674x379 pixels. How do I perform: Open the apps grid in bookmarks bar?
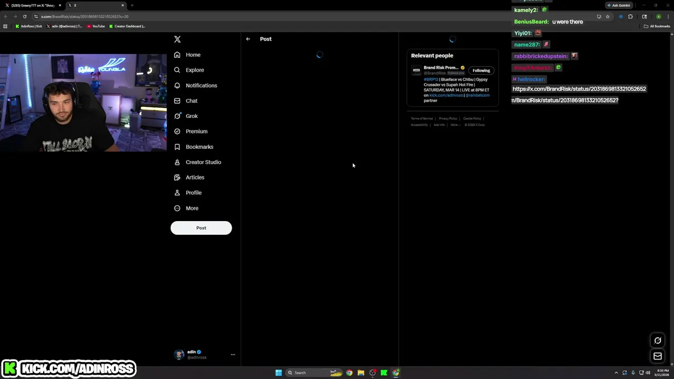pos(5,26)
